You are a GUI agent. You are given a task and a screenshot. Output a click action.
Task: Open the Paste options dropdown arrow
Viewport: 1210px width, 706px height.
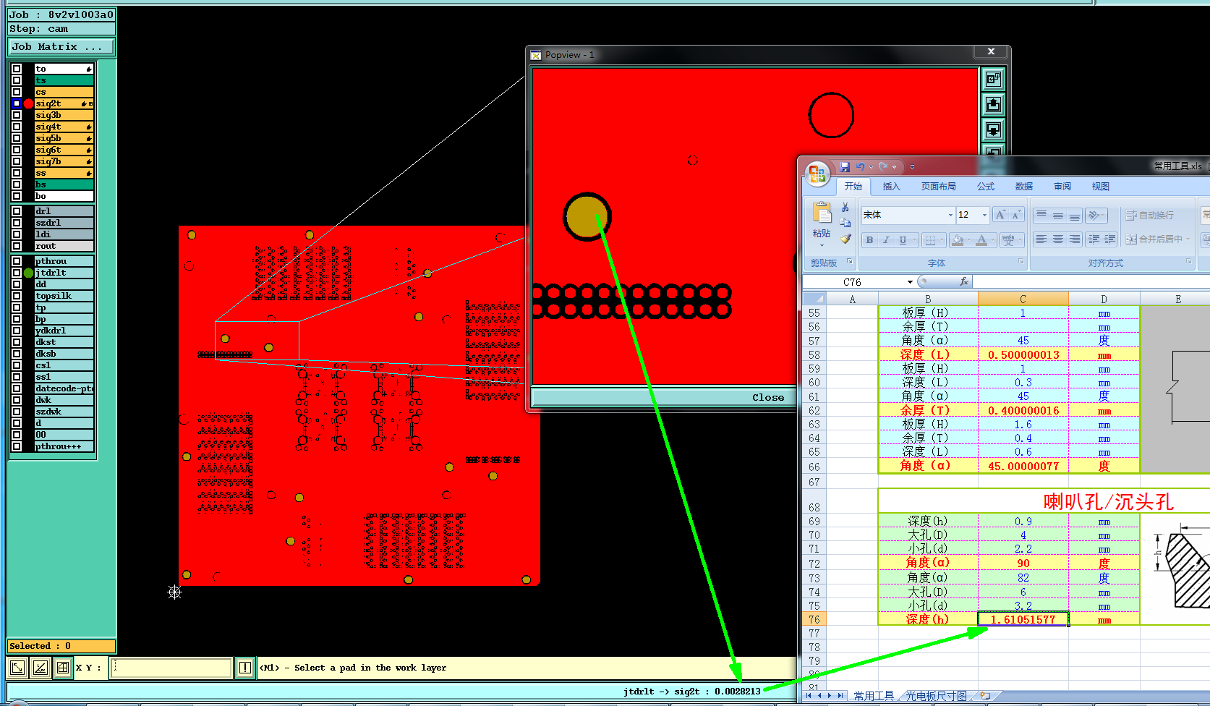pyautogui.click(x=822, y=244)
